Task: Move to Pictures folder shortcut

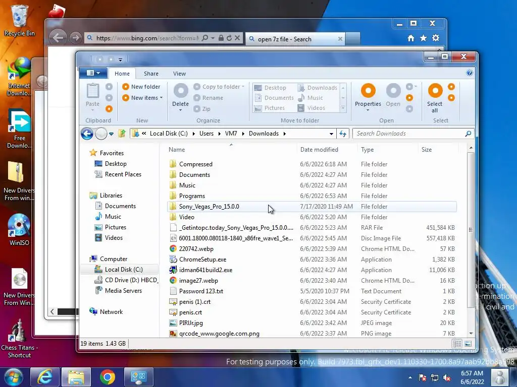Action: [270, 108]
